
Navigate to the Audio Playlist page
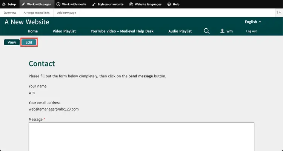180,31
